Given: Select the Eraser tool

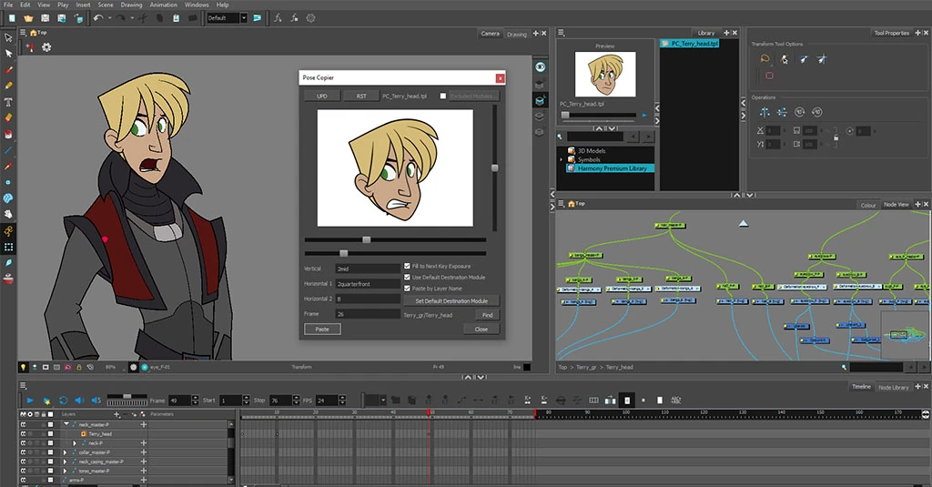Looking at the screenshot, I should click(x=8, y=117).
